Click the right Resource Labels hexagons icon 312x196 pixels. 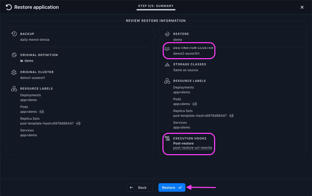tap(167, 81)
